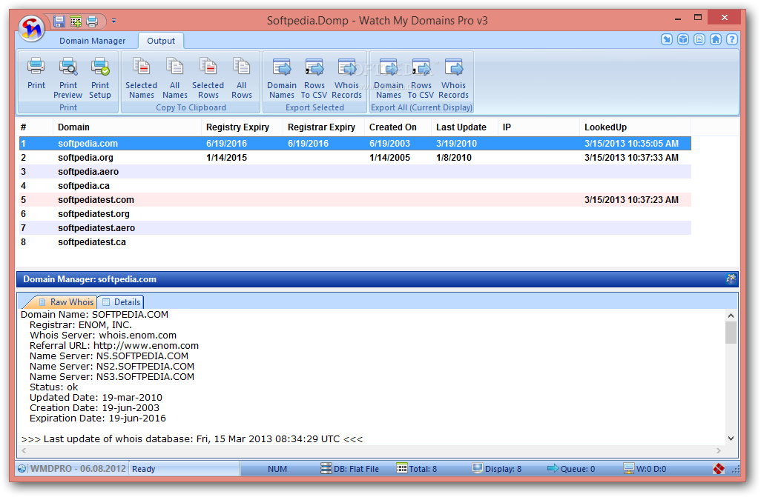This screenshot has height=497, width=761.
Task: Click the table icon in quick access toolbar
Action: click(x=75, y=21)
